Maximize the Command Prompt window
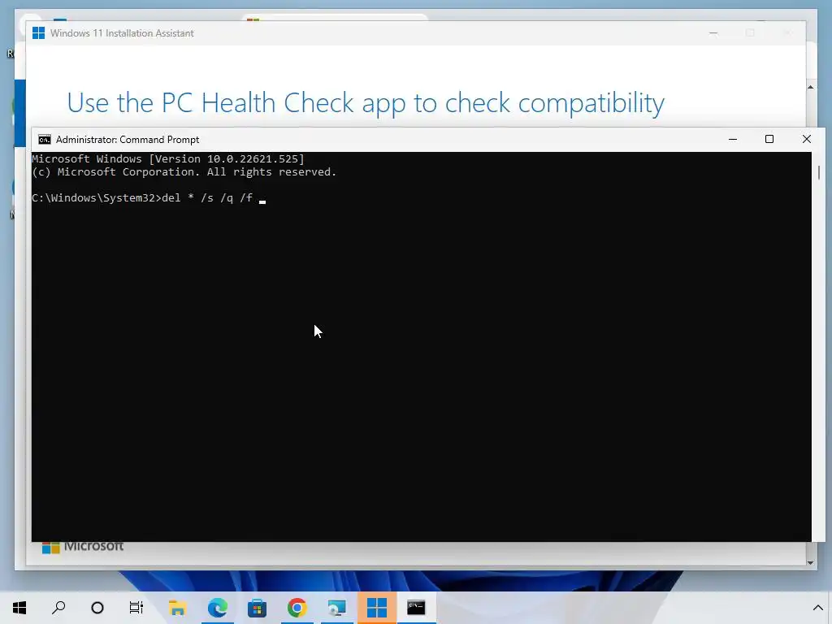 point(769,139)
